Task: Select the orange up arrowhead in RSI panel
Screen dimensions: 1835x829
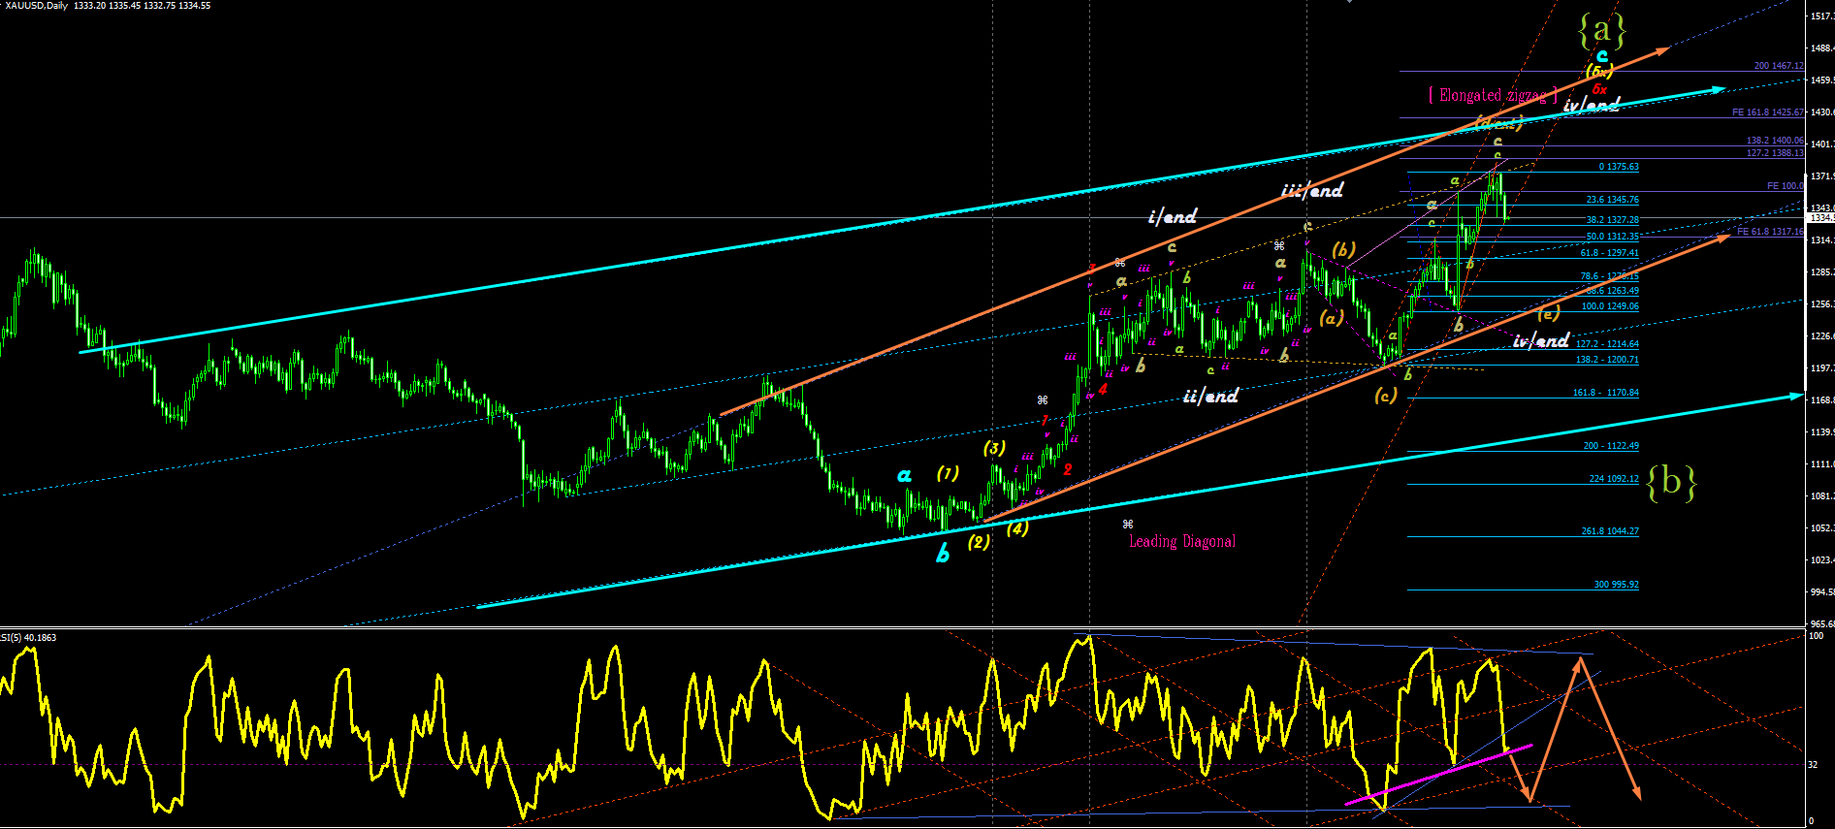Action: coord(1580,663)
